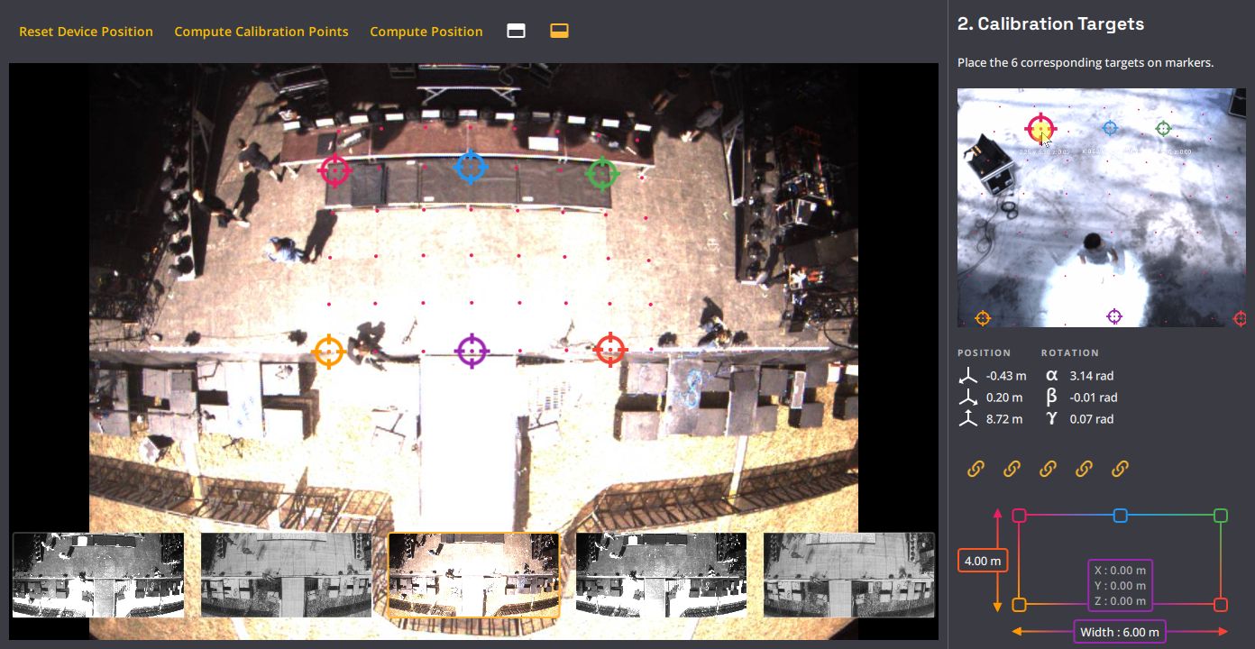
Task: Open the last grayscale camera thumbnail
Action: [848, 575]
